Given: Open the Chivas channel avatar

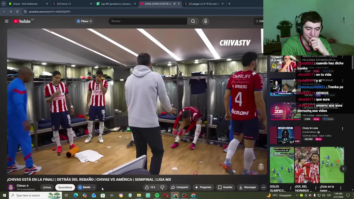Looking at the screenshot, I should click(x=11, y=187).
